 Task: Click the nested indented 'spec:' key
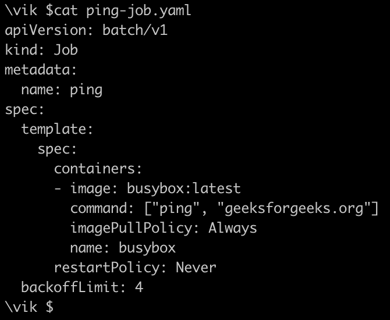coord(58,149)
